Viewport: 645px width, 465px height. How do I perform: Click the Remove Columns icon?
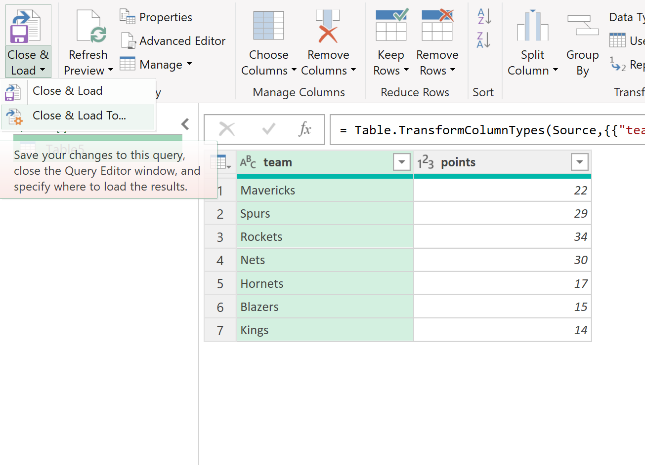(328, 25)
